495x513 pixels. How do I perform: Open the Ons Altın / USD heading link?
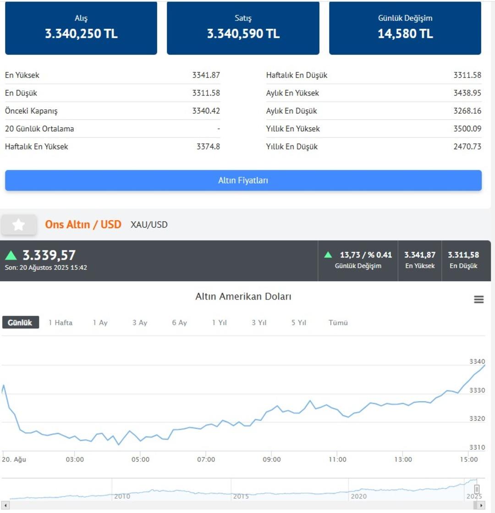[x=83, y=224]
